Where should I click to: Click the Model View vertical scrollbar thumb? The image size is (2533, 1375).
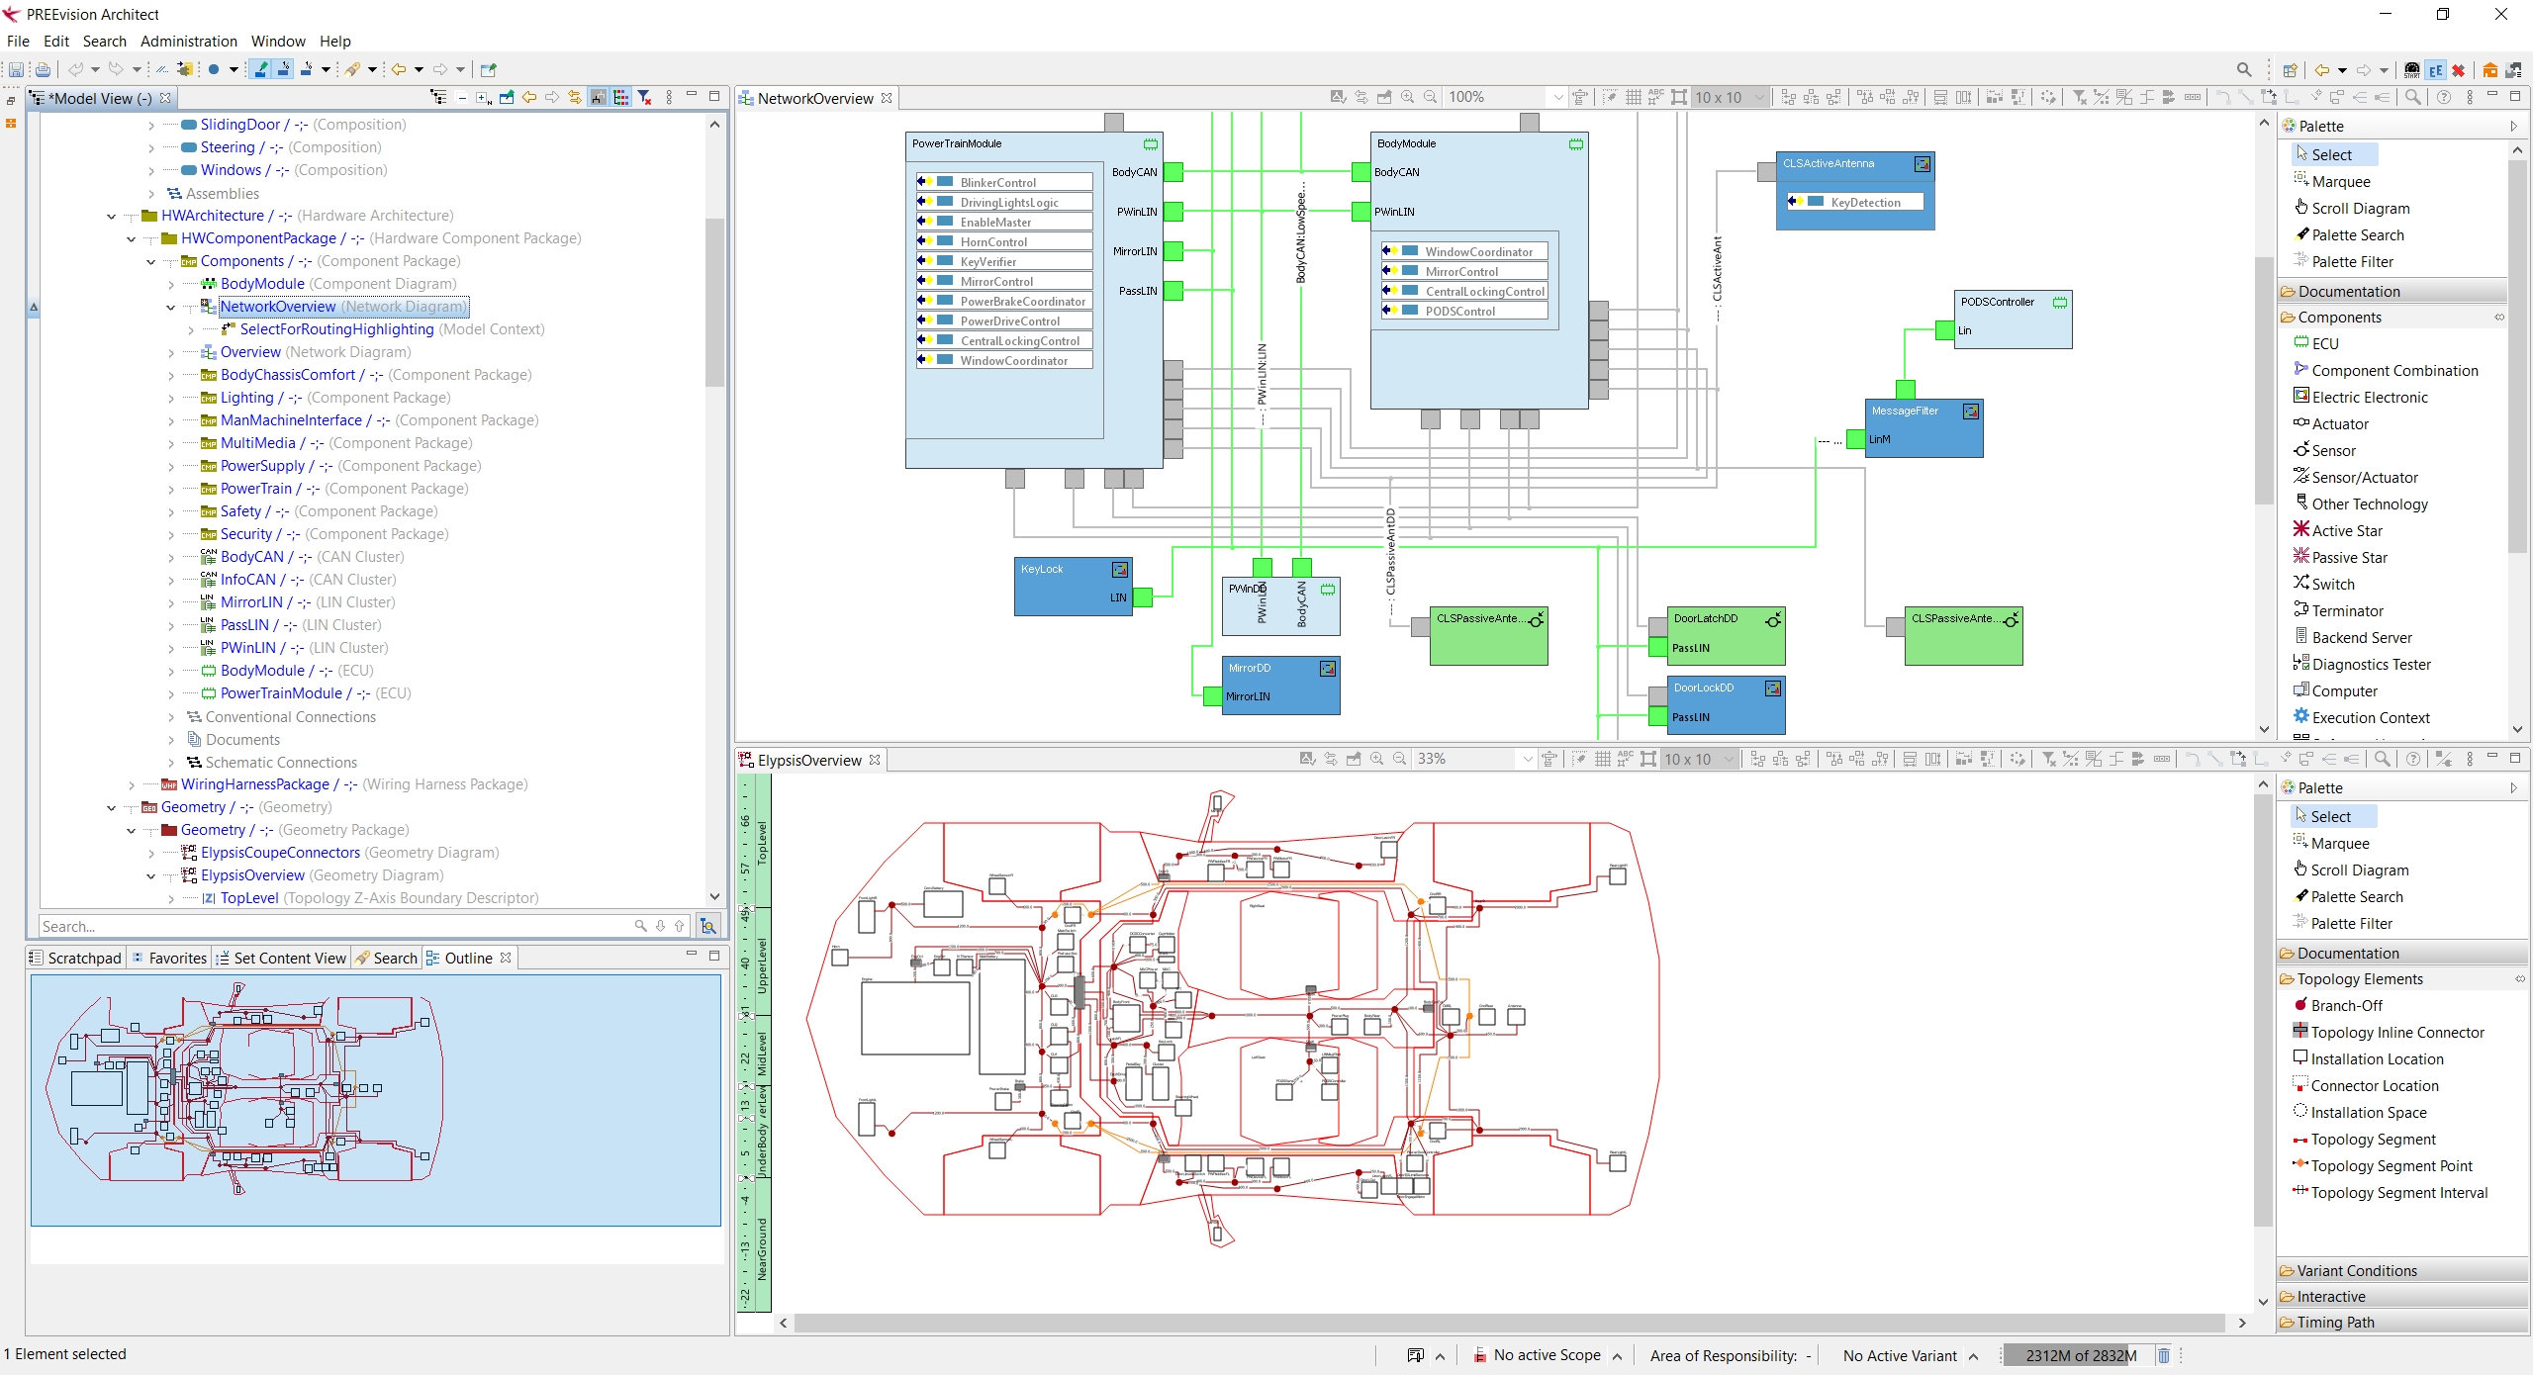click(x=714, y=302)
